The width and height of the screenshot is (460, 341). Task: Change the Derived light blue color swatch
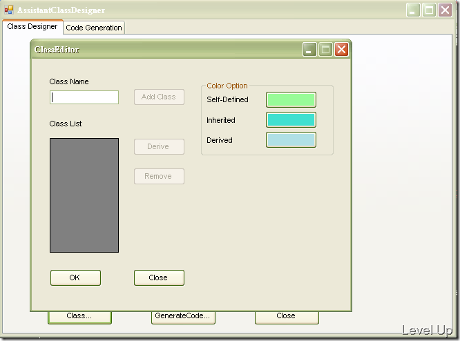click(x=291, y=140)
